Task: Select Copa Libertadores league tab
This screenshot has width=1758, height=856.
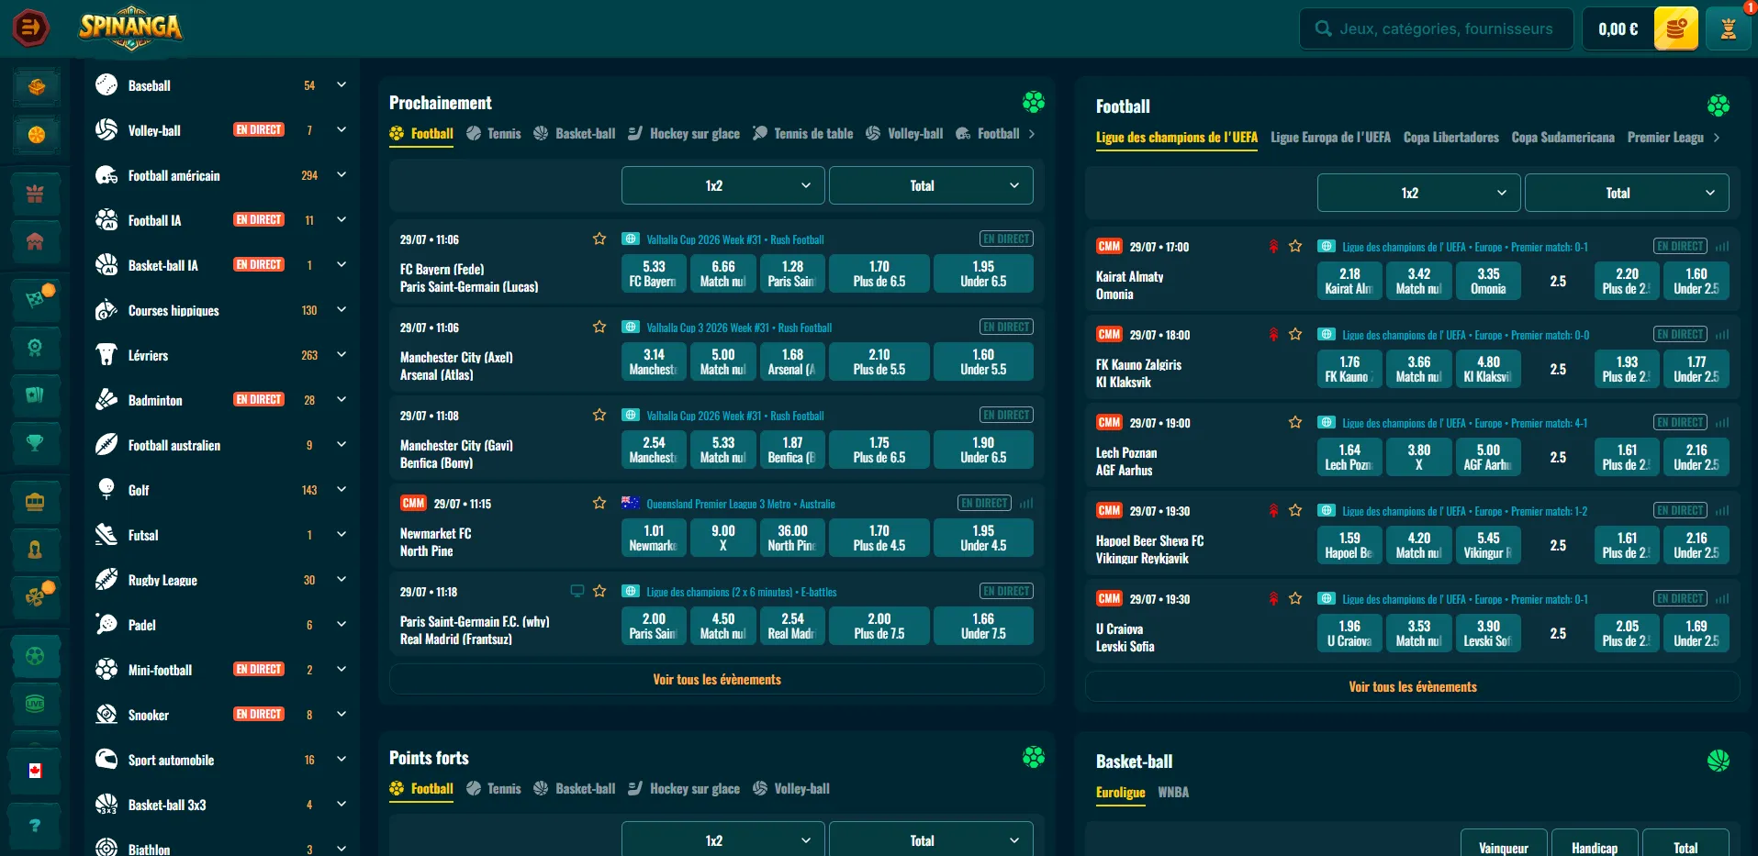Action: pos(1451,138)
